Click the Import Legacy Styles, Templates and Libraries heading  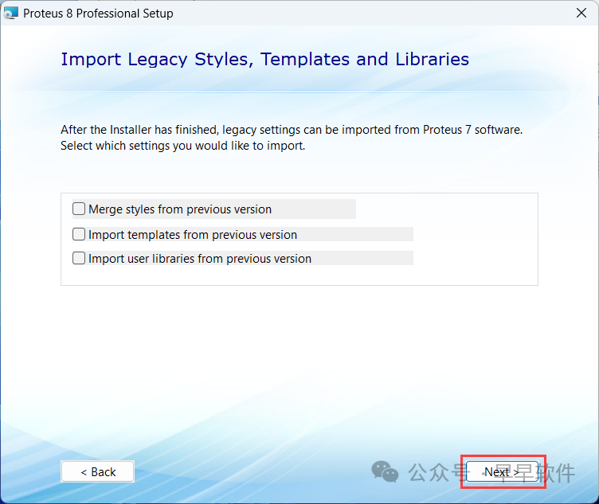264,59
